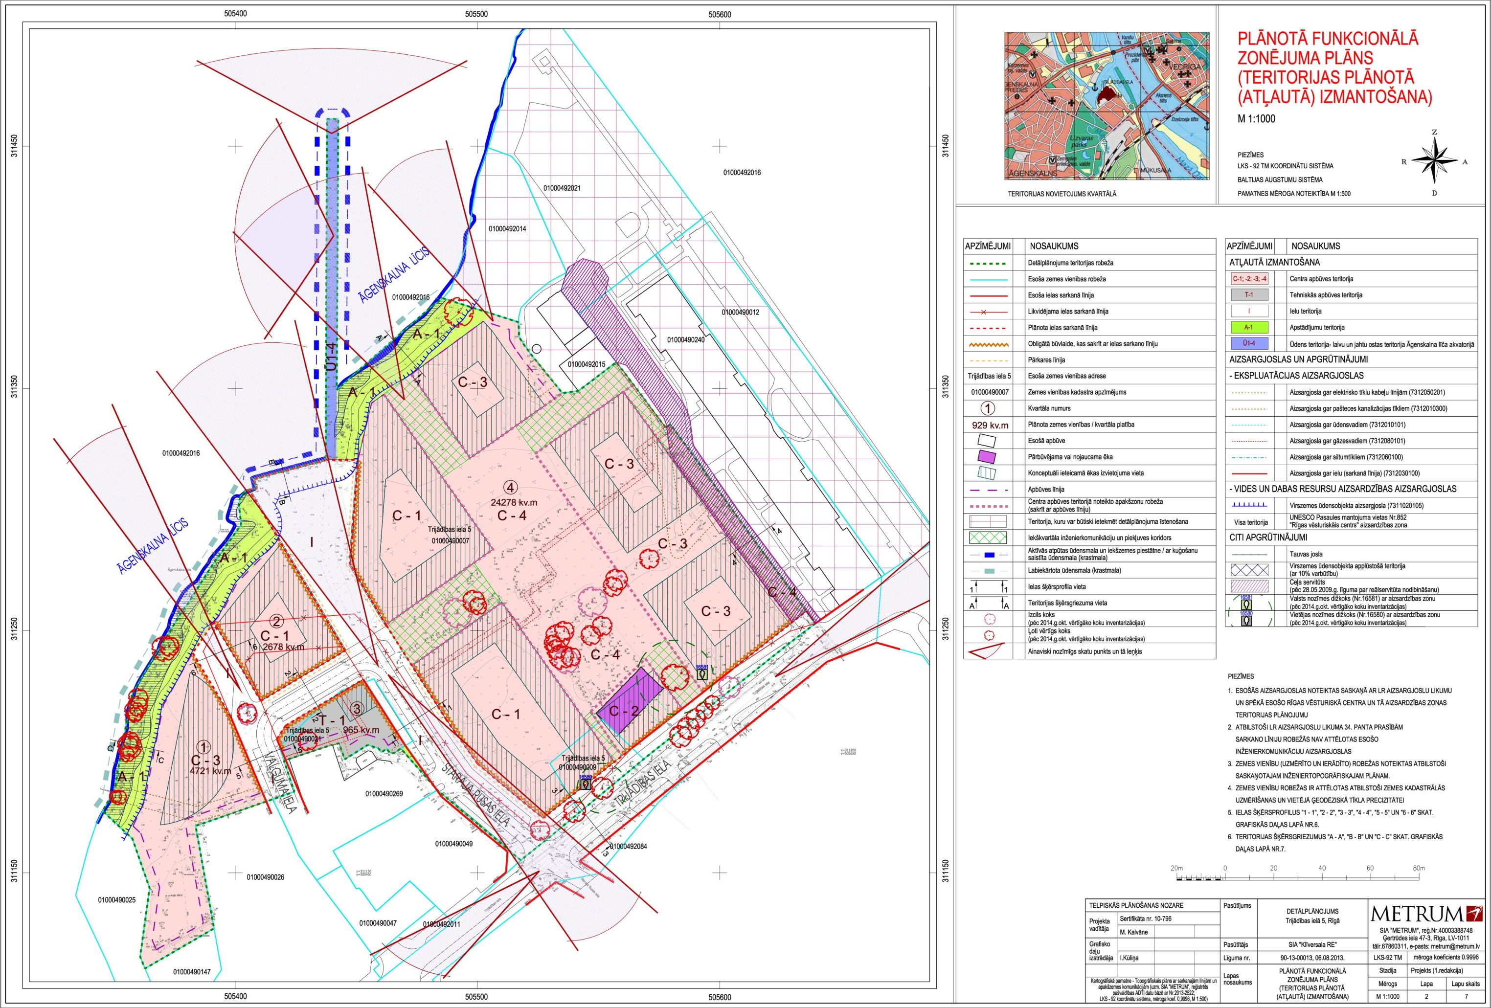Click cadastral number 01000492015

click(x=587, y=364)
